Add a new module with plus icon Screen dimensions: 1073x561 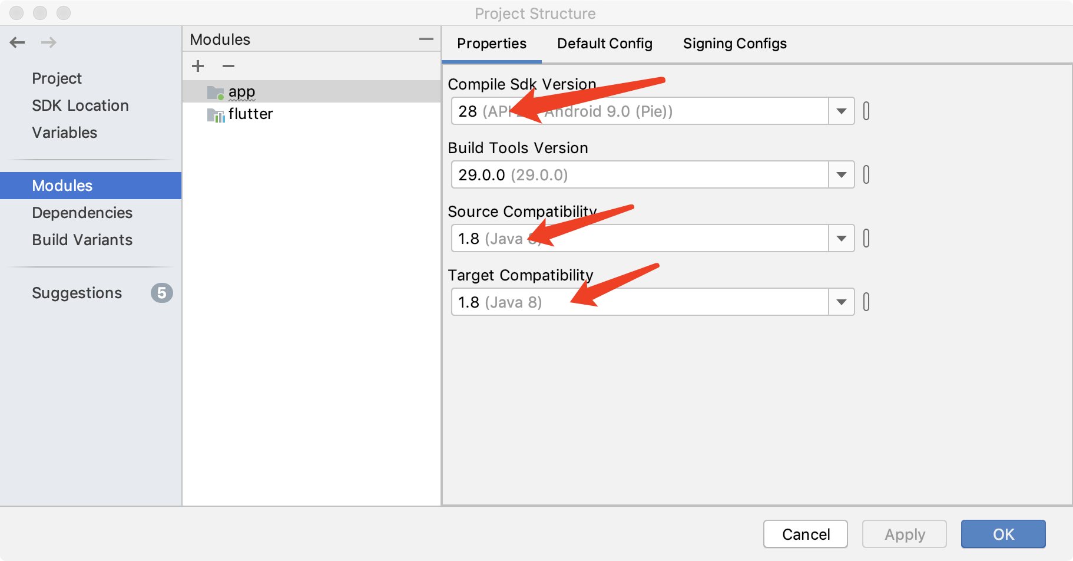click(198, 66)
